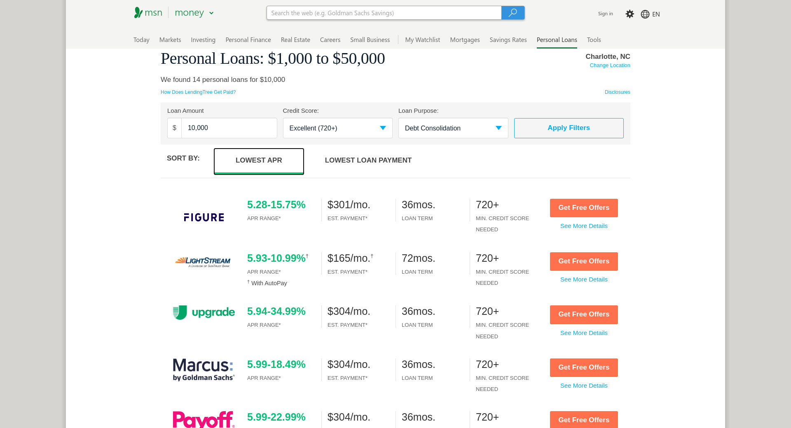The height and width of the screenshot is (428, 791).
Task: Click the globe language icon
Action: (645, 14)
